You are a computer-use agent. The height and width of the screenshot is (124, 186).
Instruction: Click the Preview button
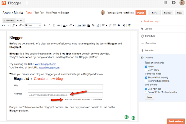168,13
